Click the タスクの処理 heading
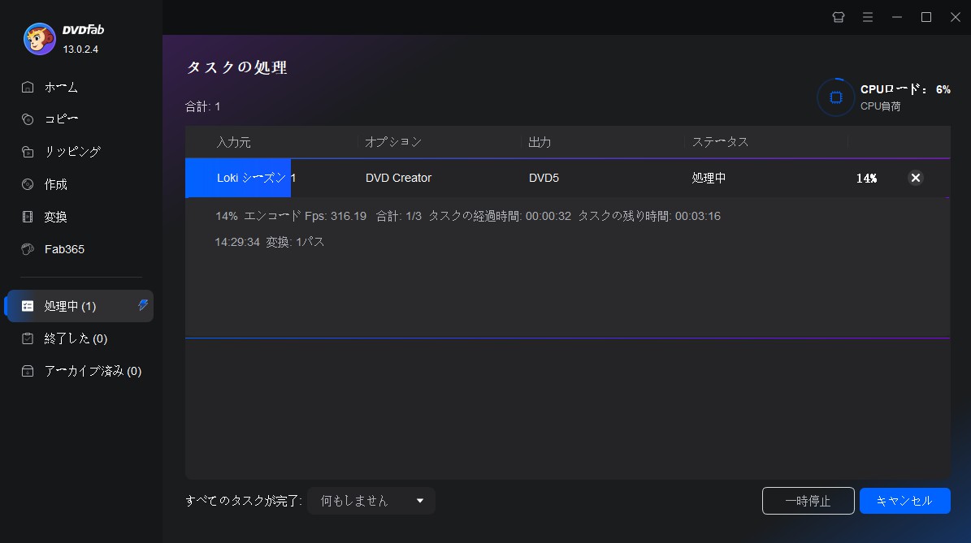 tap(236, 67)
